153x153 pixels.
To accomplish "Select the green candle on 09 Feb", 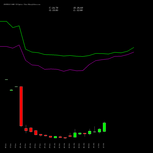I will (x=90, y=132).
